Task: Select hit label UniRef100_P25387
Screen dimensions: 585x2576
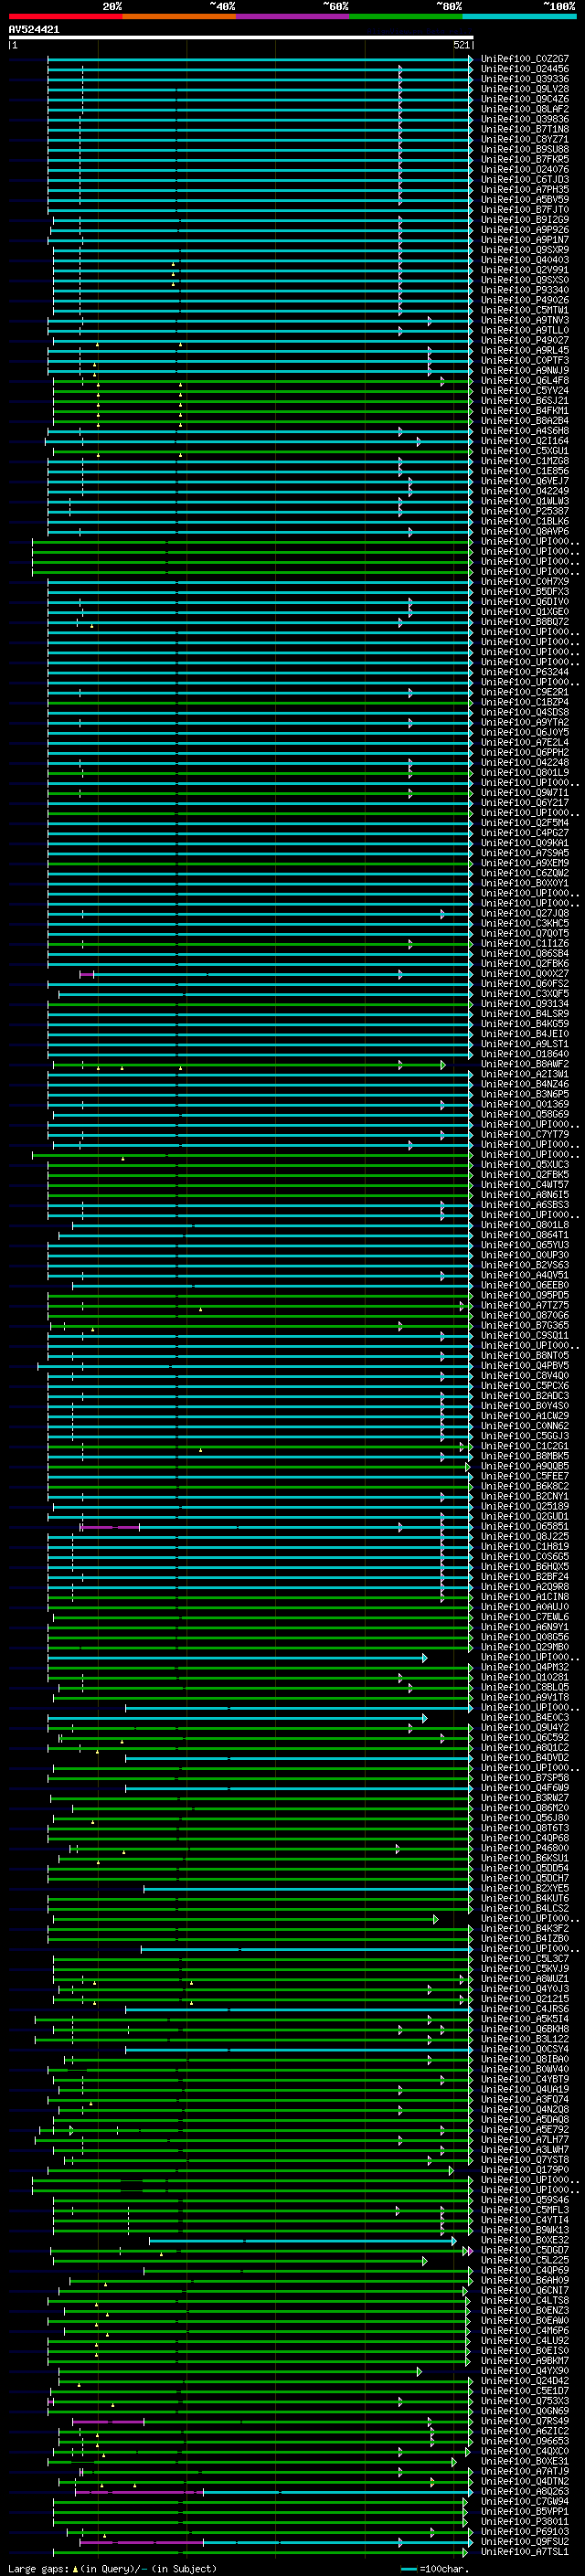Action: pos(524,511)
